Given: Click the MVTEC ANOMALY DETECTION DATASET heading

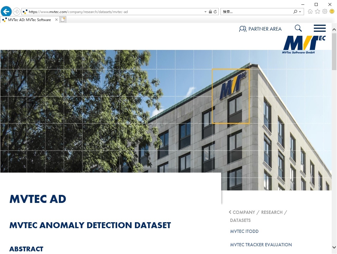Looking at the screenshot, I should point(90,225).
